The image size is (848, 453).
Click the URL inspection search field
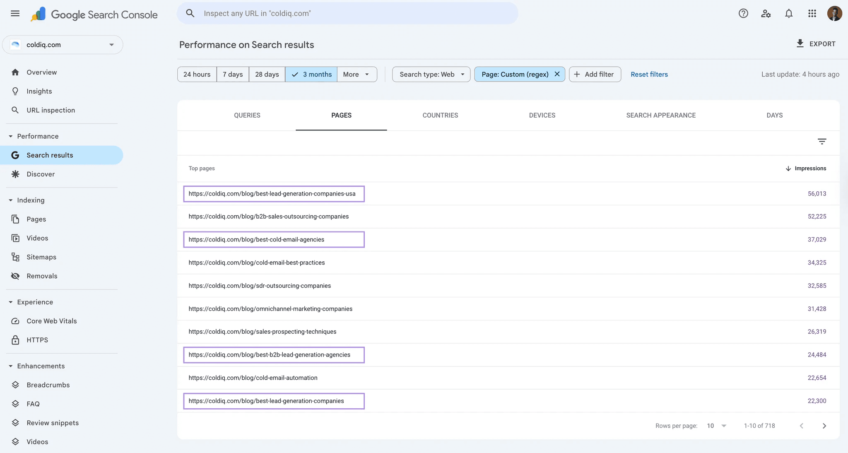pyautogui.click(x=347, y=13)
